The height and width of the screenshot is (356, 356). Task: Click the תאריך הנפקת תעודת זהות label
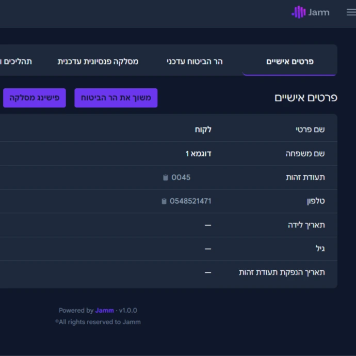(x=282, y=272)
